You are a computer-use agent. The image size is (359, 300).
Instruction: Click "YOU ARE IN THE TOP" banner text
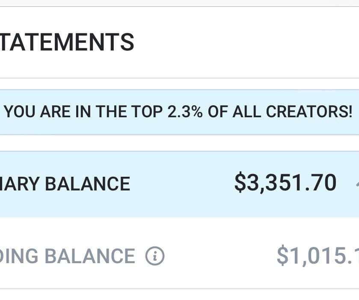tap(83, 112)
